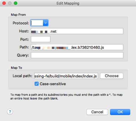Click the Edit Mapping title bar
The width and height of the screenshot is (136, 121).
(x=68, y=3)
